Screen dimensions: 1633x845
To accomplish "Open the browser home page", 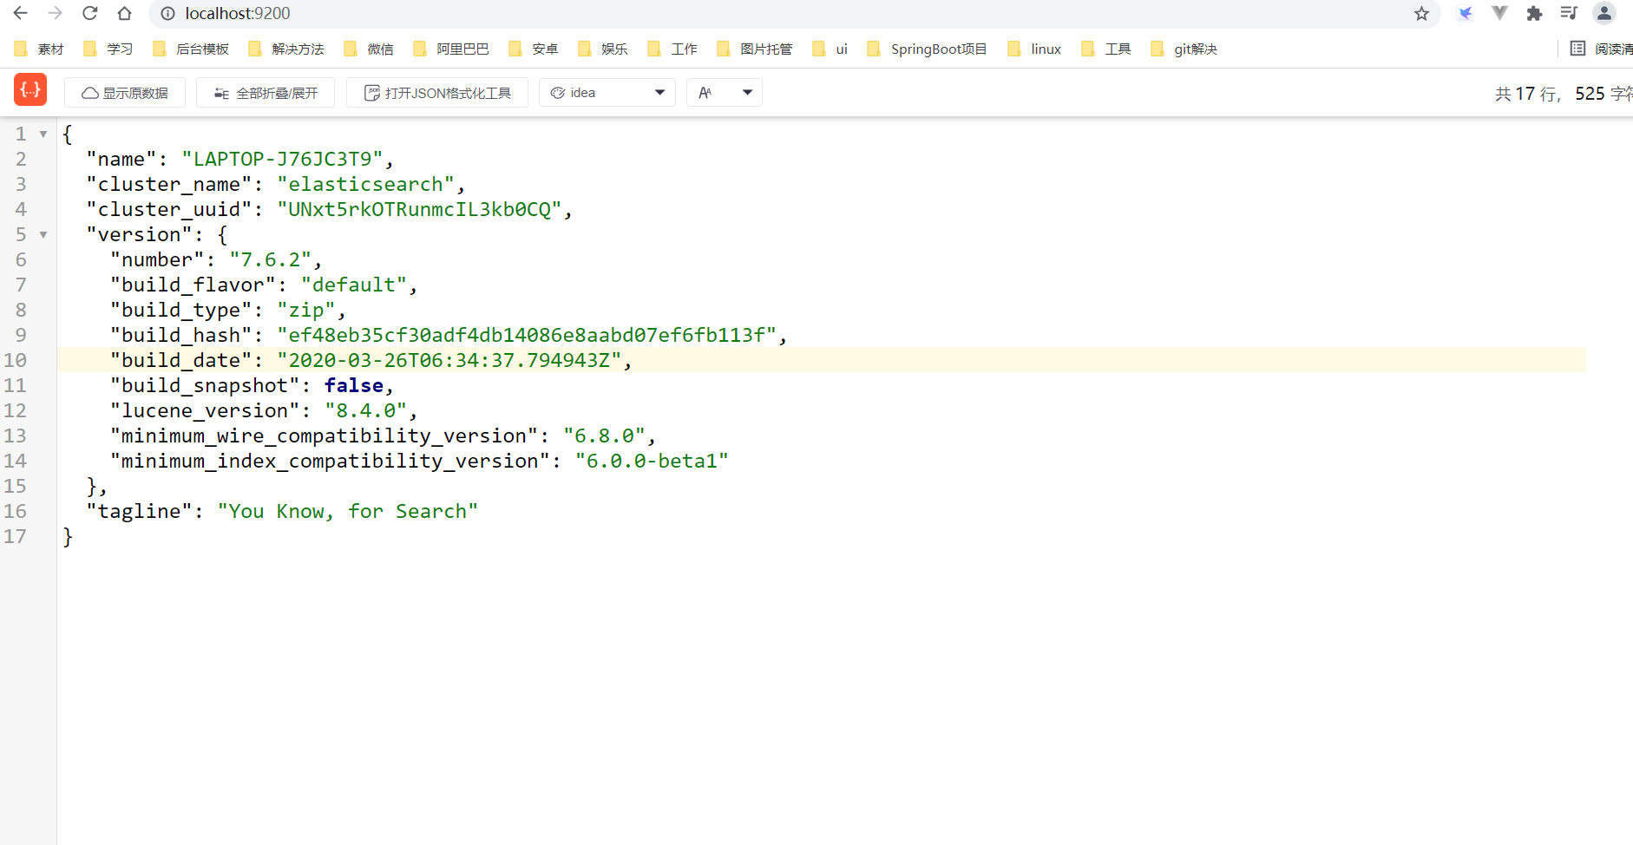I will (x=125, y=13).
